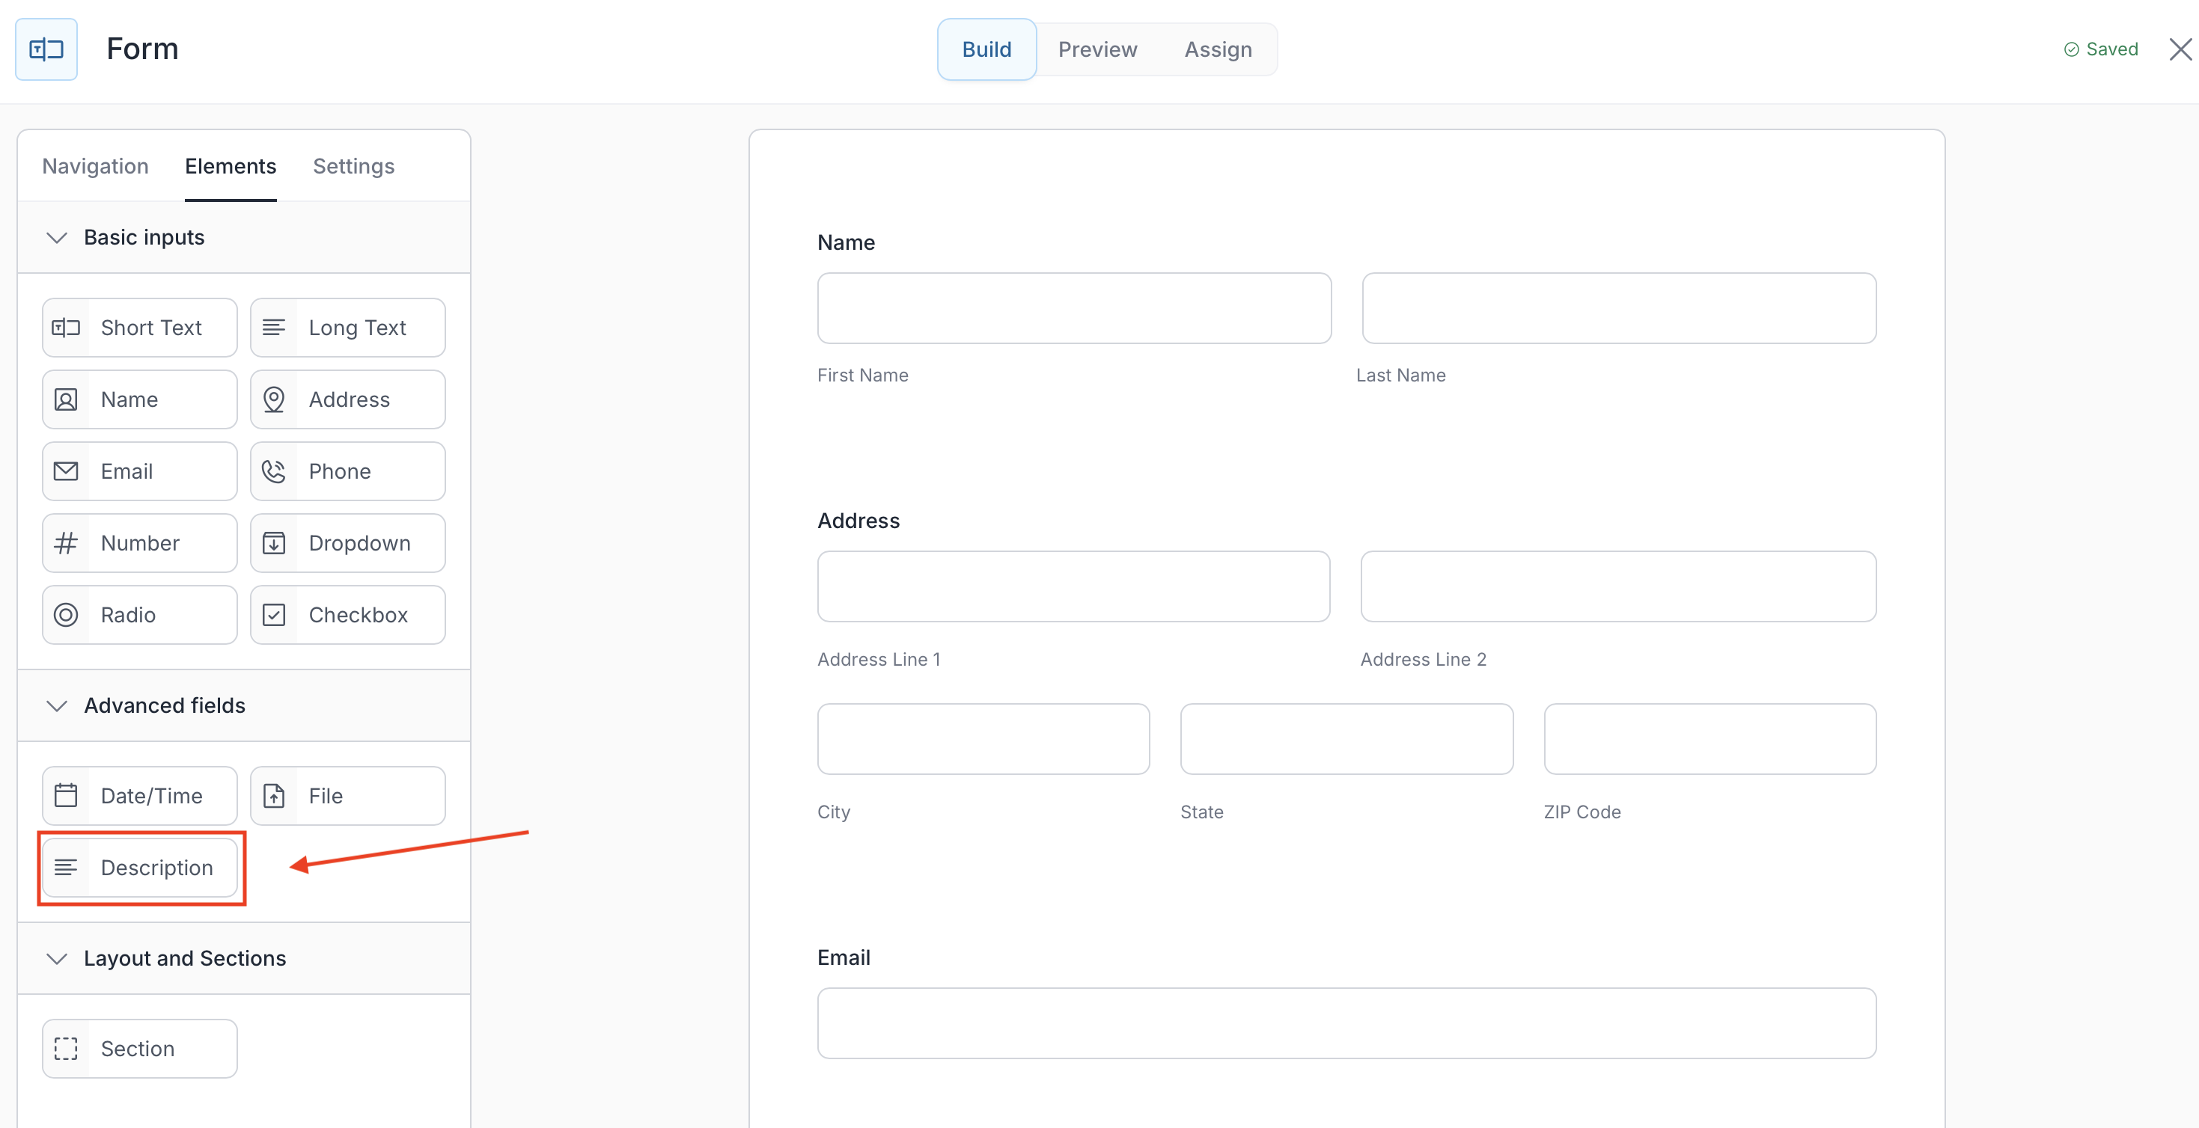Add a Checkbox element via its label
Viewport: 2199px width, 1128px height.
point(359,614)
